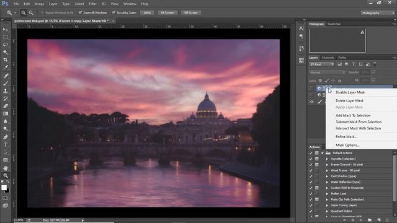Expand the Cast Shadow (type) action
Screen dimensions: 397x223
[327, 176]
